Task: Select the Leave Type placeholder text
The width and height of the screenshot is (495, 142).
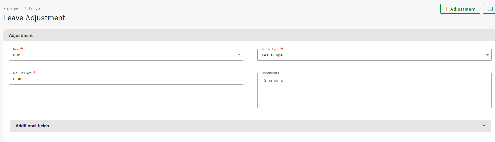Action: [x=272, y=55]
